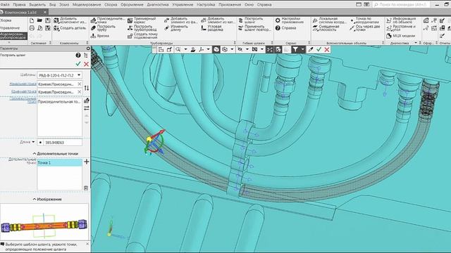Open the filter funnel dropdown in view toolbar
Viewport: 451px width, 253px height.
[303, 50]
